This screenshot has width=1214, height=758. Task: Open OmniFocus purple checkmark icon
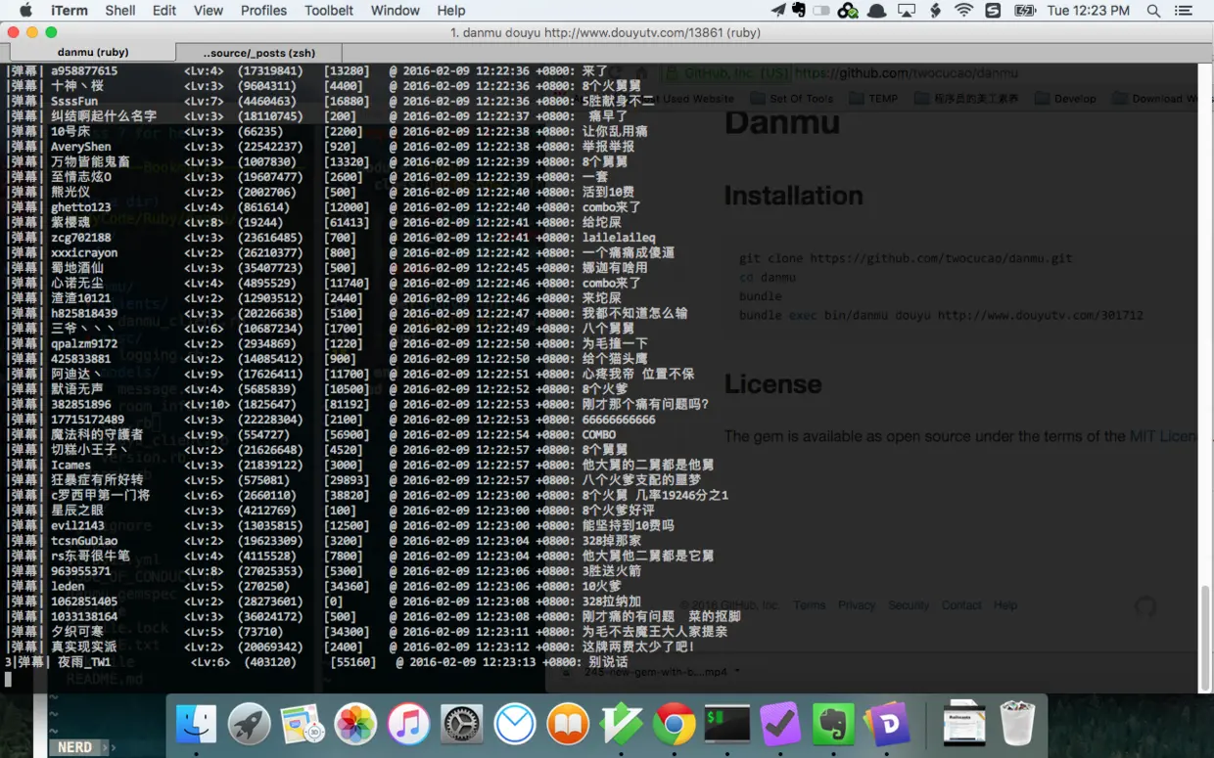click(780, 725)
